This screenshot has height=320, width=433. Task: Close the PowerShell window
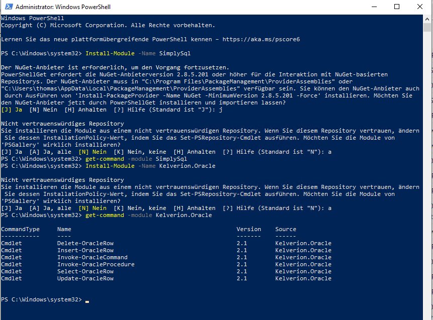(419, 7)
